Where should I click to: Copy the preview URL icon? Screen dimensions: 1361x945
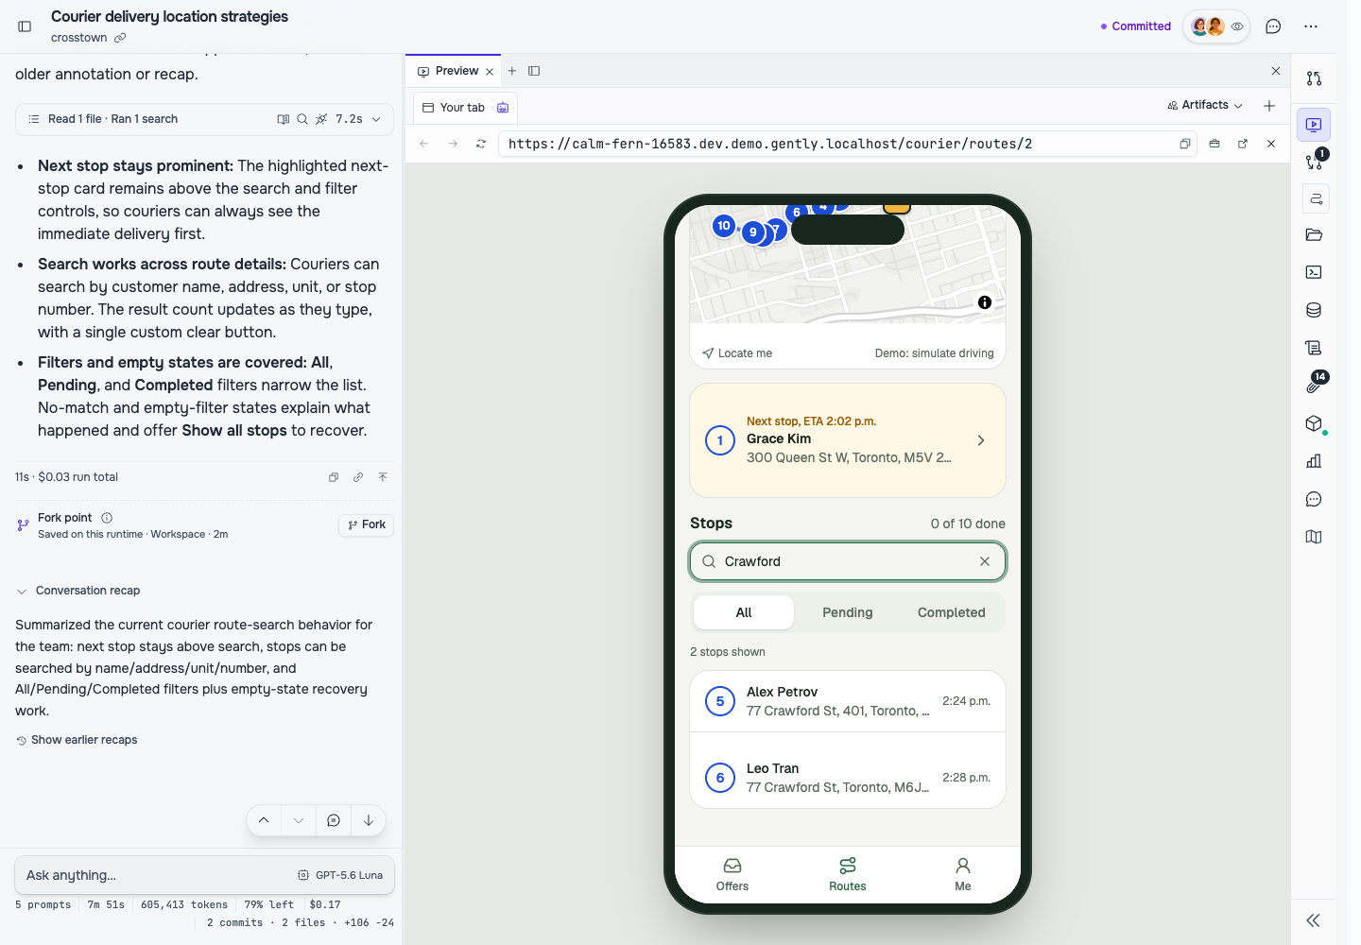coord(1184,144)
